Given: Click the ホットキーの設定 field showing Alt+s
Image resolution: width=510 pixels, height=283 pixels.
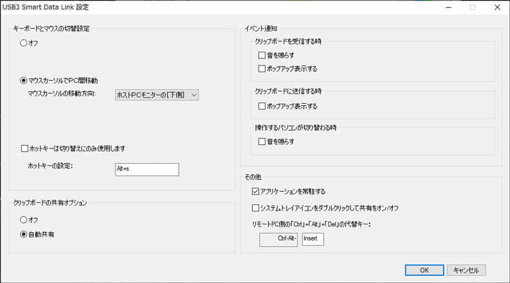Looking at the screenshot, I should 147,169.
